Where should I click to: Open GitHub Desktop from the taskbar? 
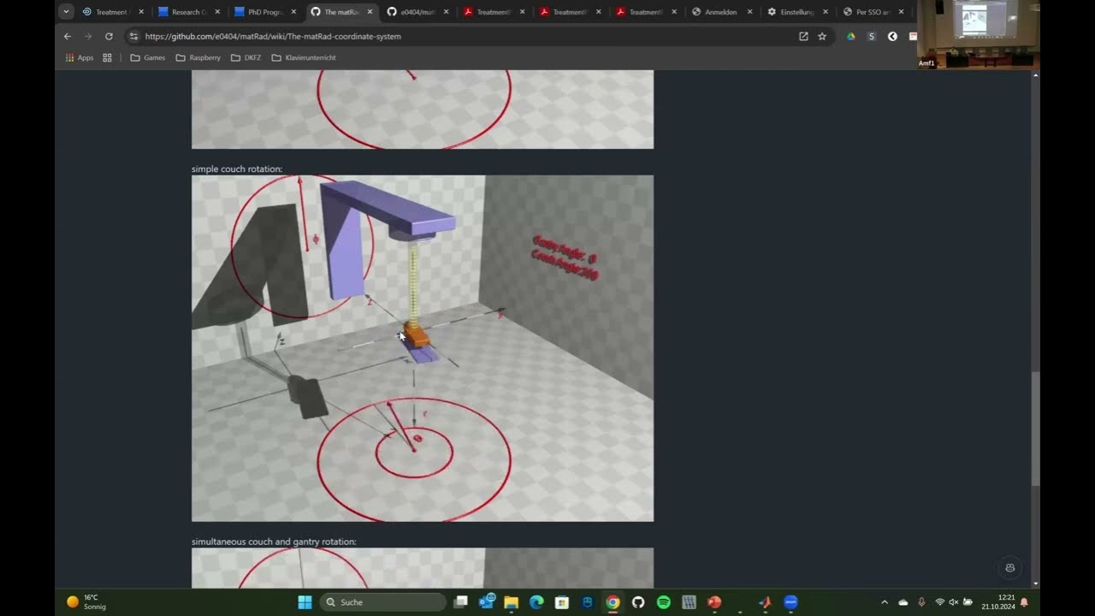[x=638, y=602]
